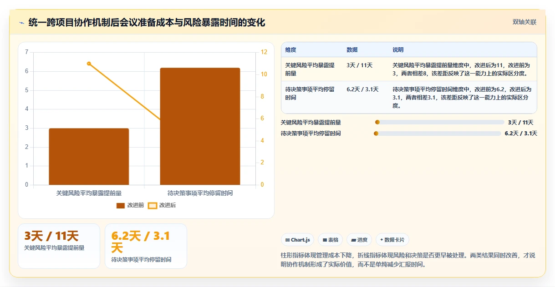The image size is (555, 287).
Task: Select the 维度 column header
Action: click(290, 50)
